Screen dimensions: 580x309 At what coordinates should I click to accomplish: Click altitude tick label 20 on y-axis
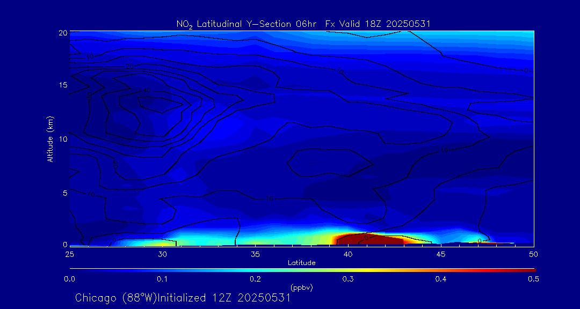[x=61, y=32]
